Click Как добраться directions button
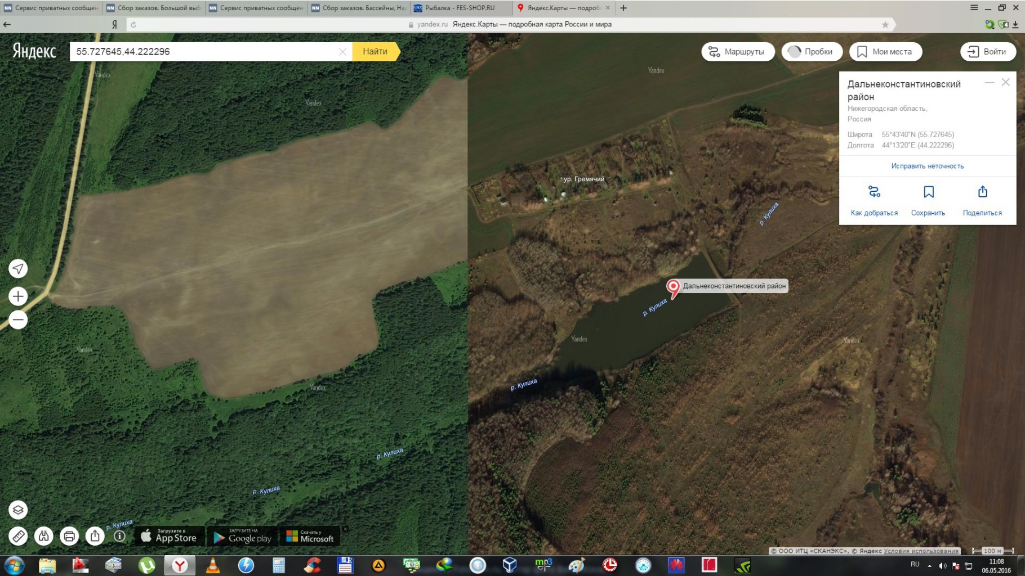The height and width of the screenshot is (576, 1025). click(874, 201)
